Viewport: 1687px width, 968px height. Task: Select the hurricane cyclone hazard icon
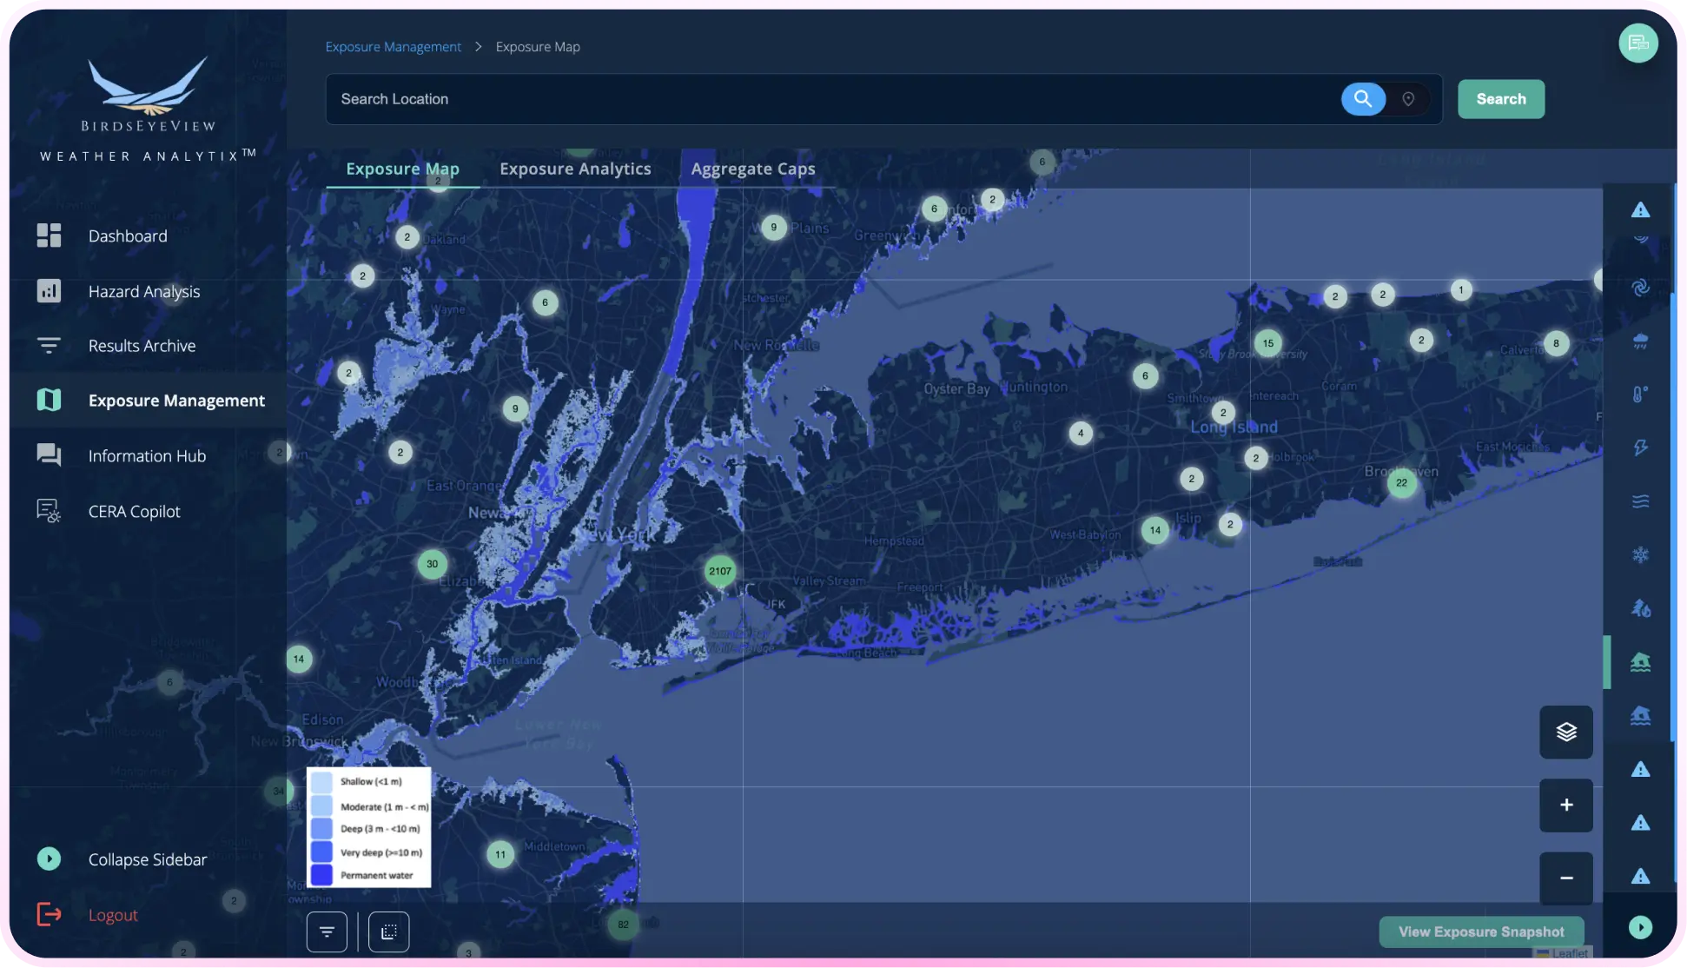[1640, 288]
